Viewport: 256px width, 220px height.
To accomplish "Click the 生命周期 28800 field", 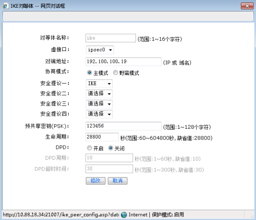I will (x=102, y=137).
